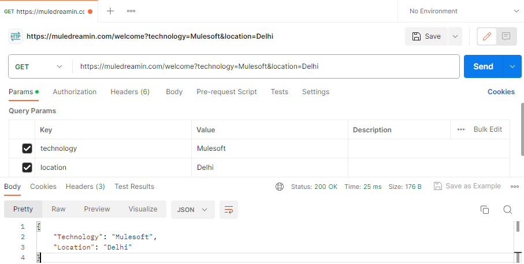Uncheck the location param checkbox
This screenshot has height=264, width=524.
coord(27,168)
